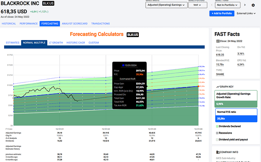Image resolution: width=261 pixels, height=162 pixels.
Task: Click the 3,16% dividend yield value
Action: 241,54
